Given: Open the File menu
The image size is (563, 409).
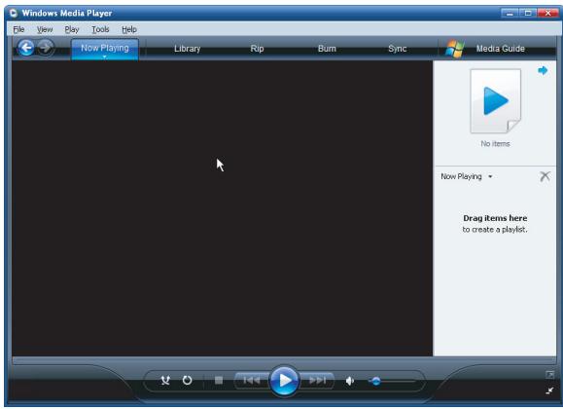Looking at the screenshot, I should click(x=18, y=29).
